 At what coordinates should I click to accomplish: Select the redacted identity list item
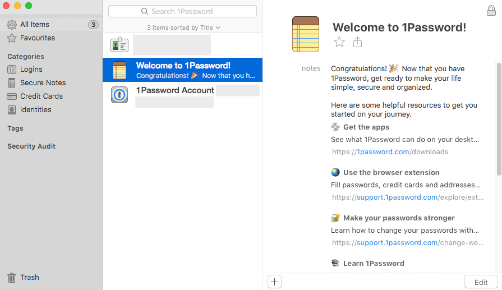coord(182,45)
